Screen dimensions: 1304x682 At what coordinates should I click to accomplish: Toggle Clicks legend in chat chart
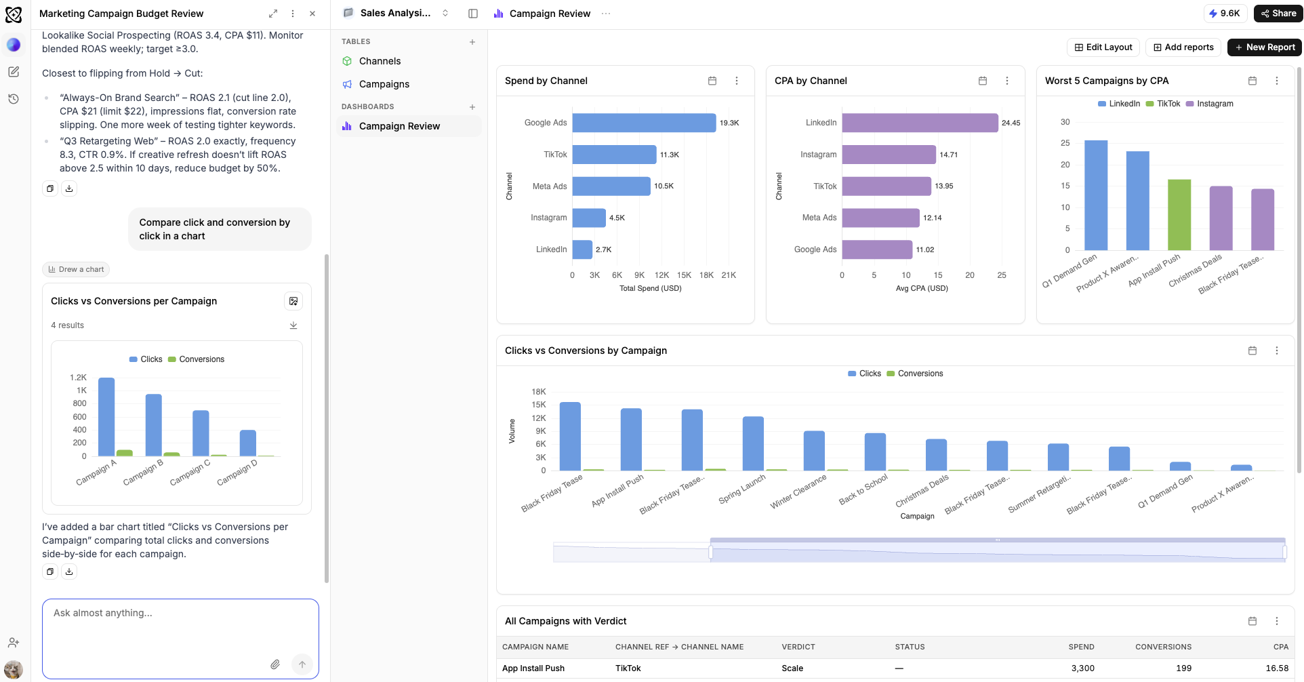[146, 359]
